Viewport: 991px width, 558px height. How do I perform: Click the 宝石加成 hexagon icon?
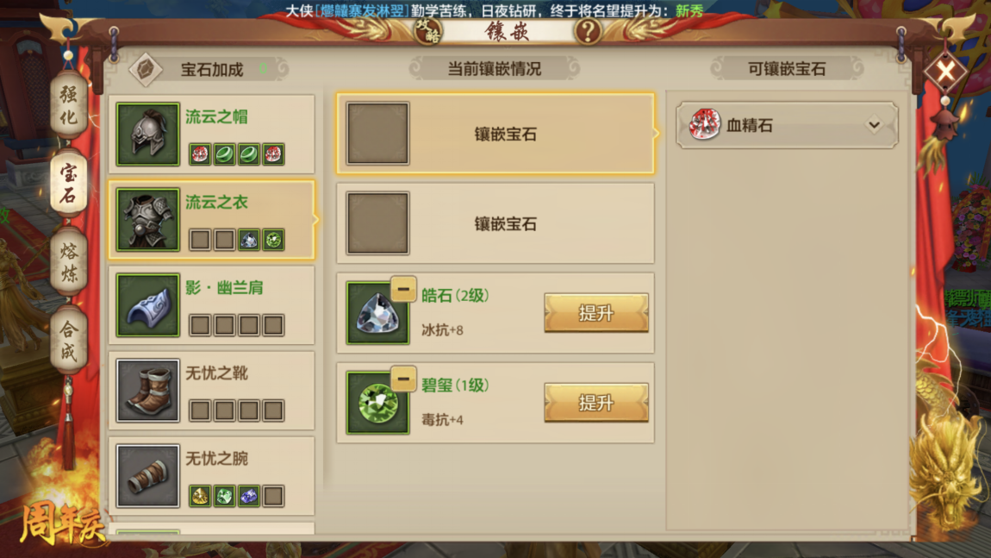(x=146, y=69)
